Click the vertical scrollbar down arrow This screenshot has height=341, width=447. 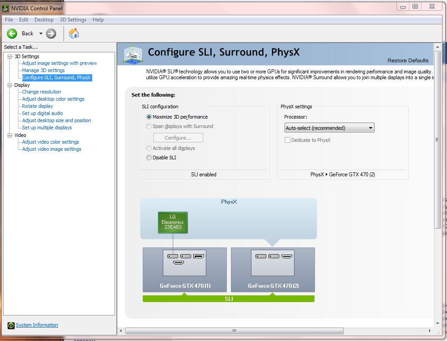click(x=437, y=323)
